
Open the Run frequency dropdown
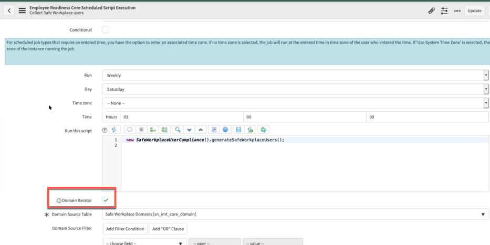[295, 75]
